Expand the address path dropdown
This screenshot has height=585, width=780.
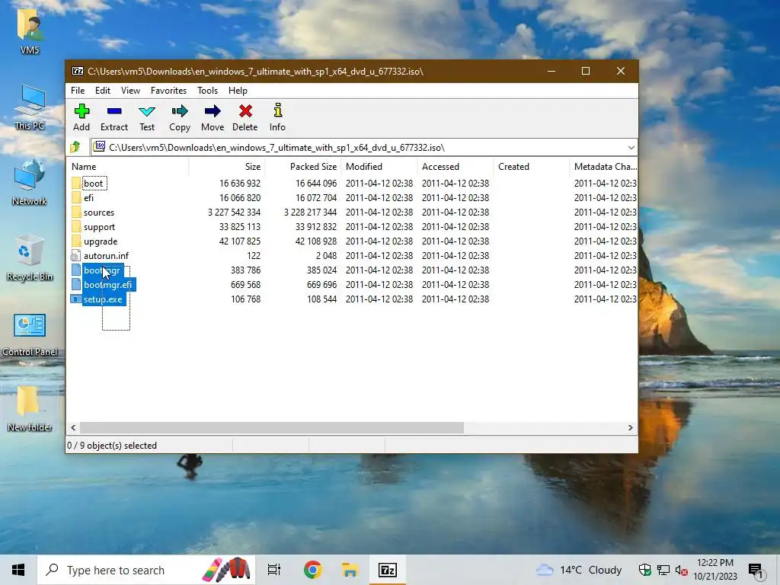[631, 147]
